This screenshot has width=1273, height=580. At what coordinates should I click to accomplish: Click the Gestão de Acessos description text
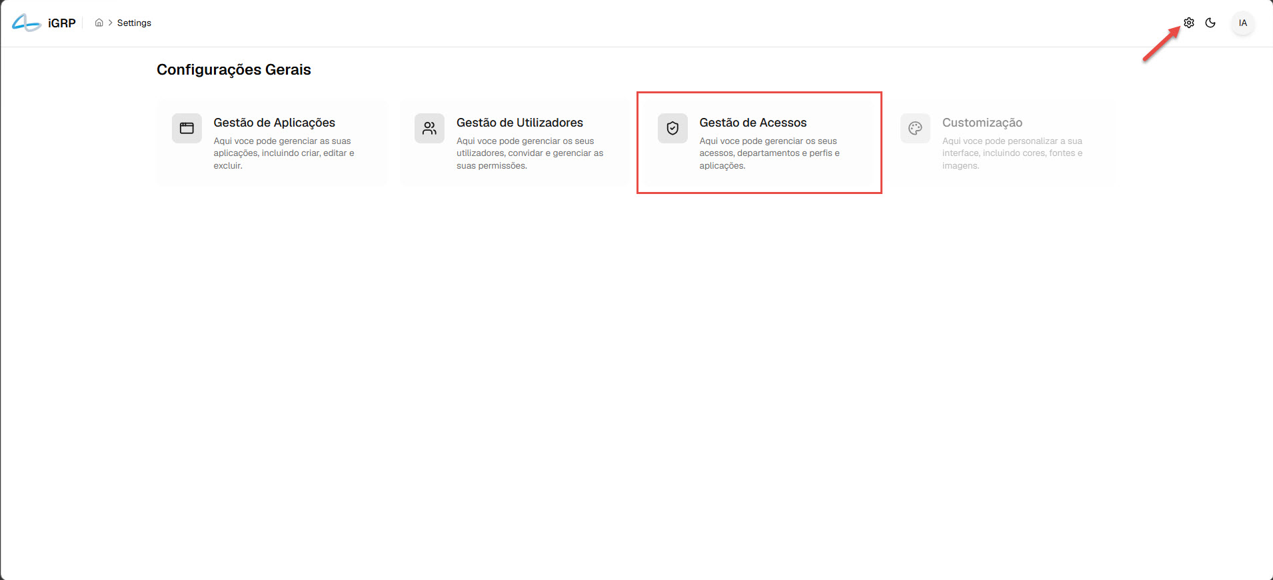click(769, 153)
